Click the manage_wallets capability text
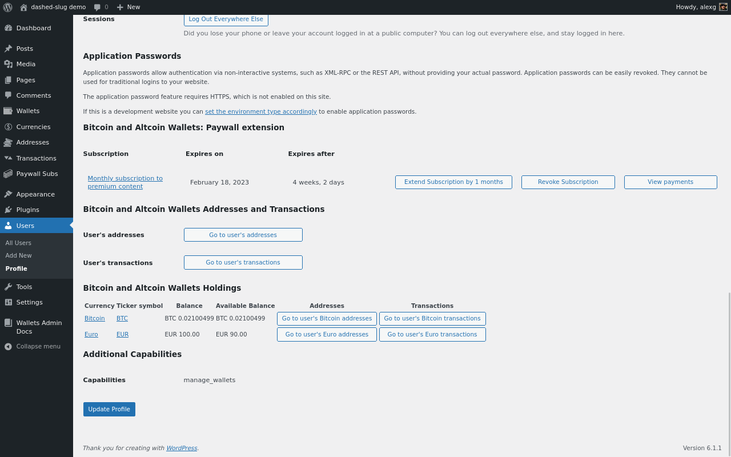This screenshot has height=457, width=731. click(210, 380)
